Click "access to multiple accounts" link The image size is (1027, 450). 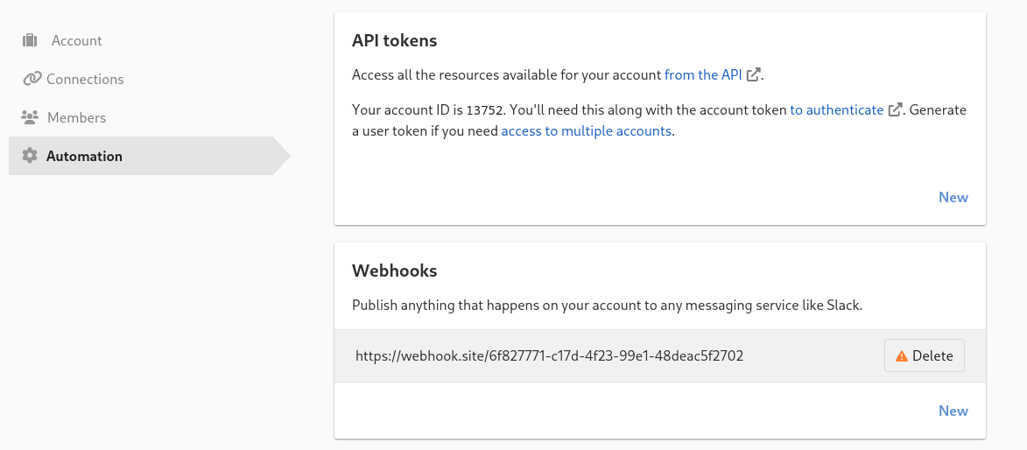[x=586, y=131]
